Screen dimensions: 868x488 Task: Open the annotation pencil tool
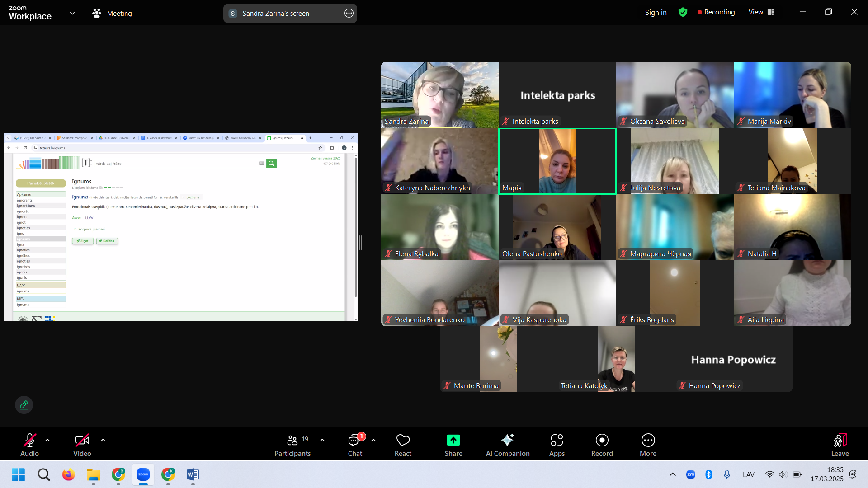coord(24,405)
